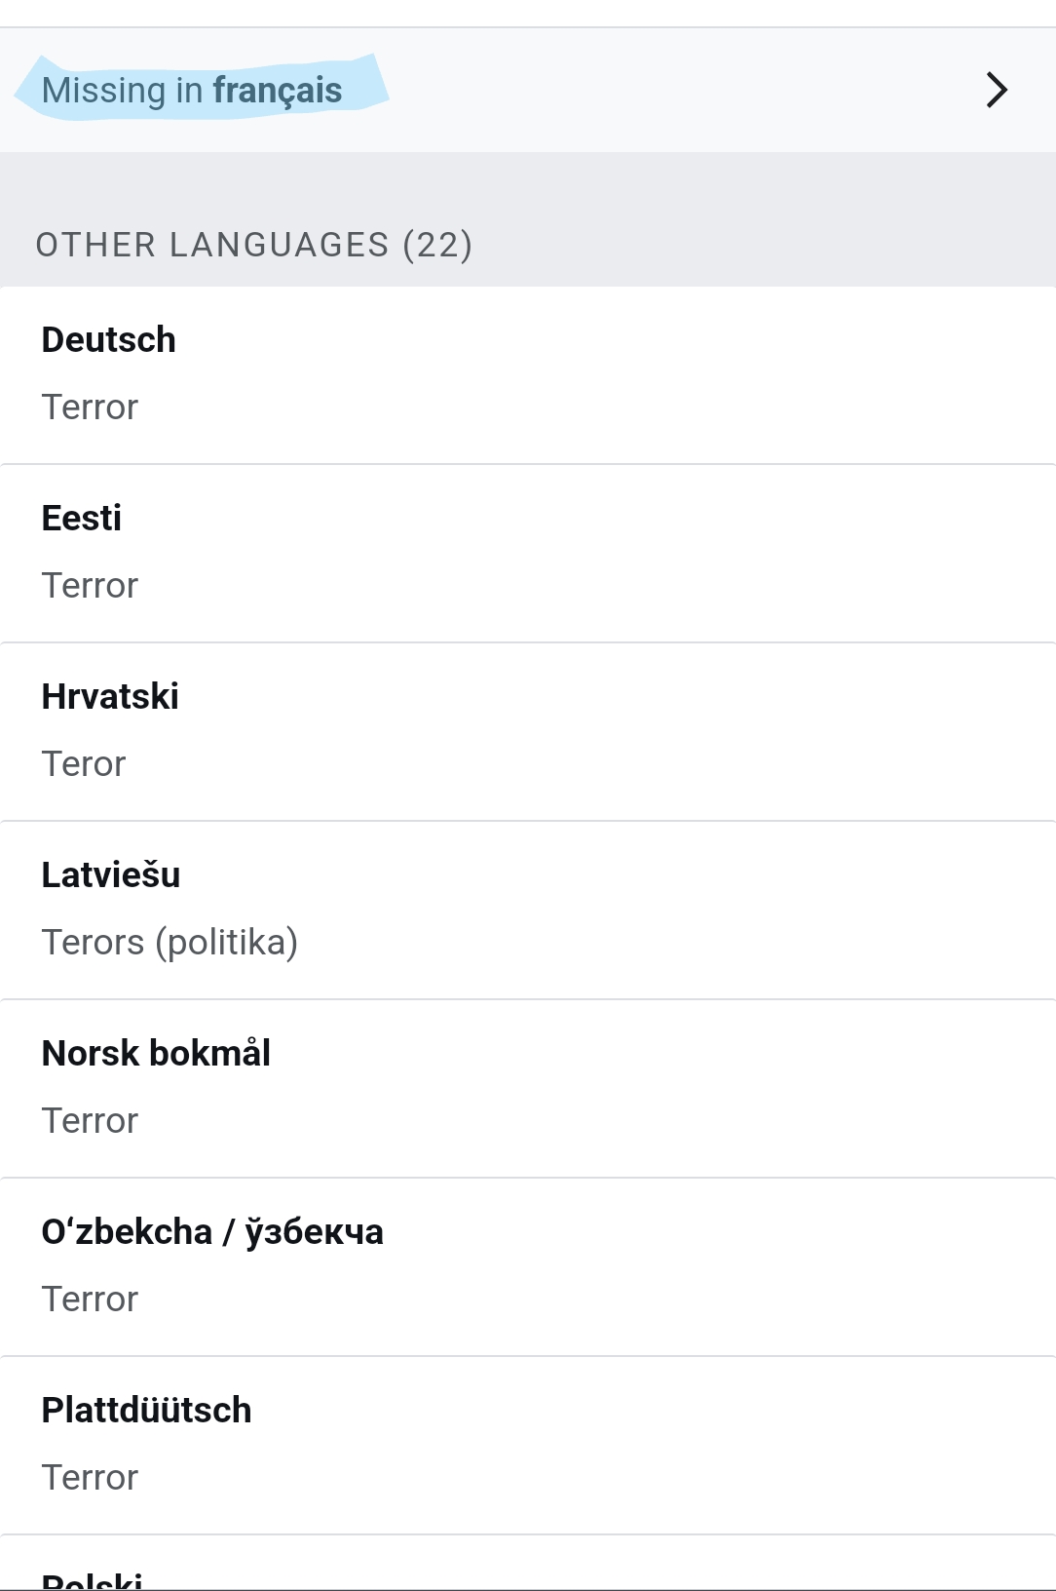The image size is (1056, 1591).
Task: Tap the "Missing in" label text
Action: point(123,91)
